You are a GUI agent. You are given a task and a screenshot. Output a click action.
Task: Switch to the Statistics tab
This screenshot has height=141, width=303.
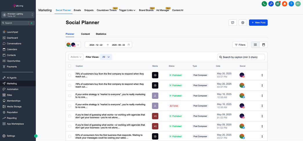point(101,34)
